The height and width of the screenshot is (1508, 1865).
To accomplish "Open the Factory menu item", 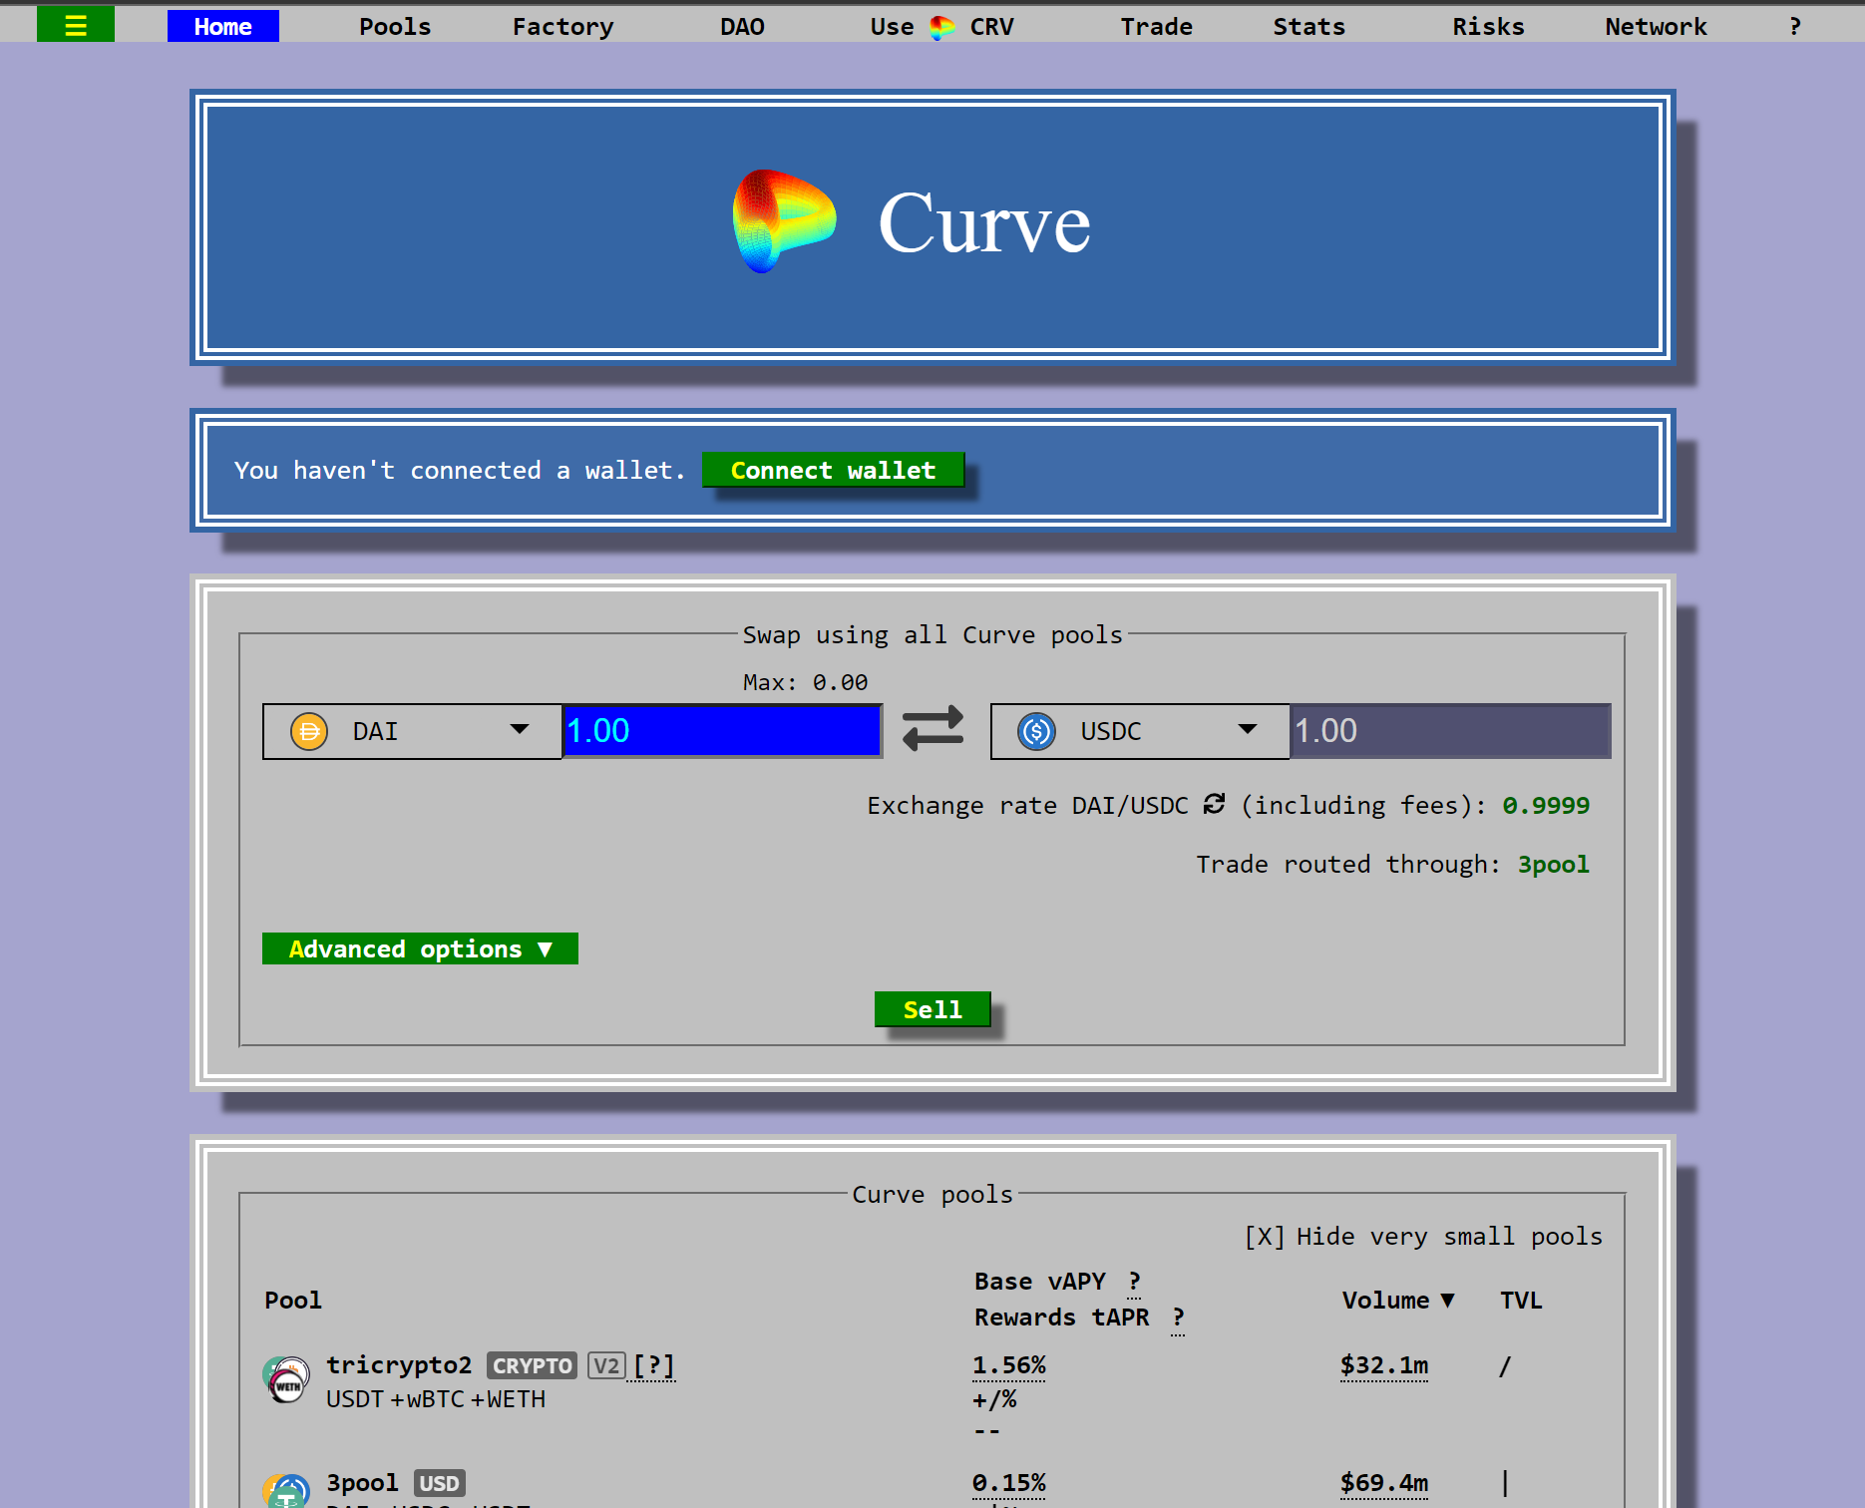I will 563,27.
